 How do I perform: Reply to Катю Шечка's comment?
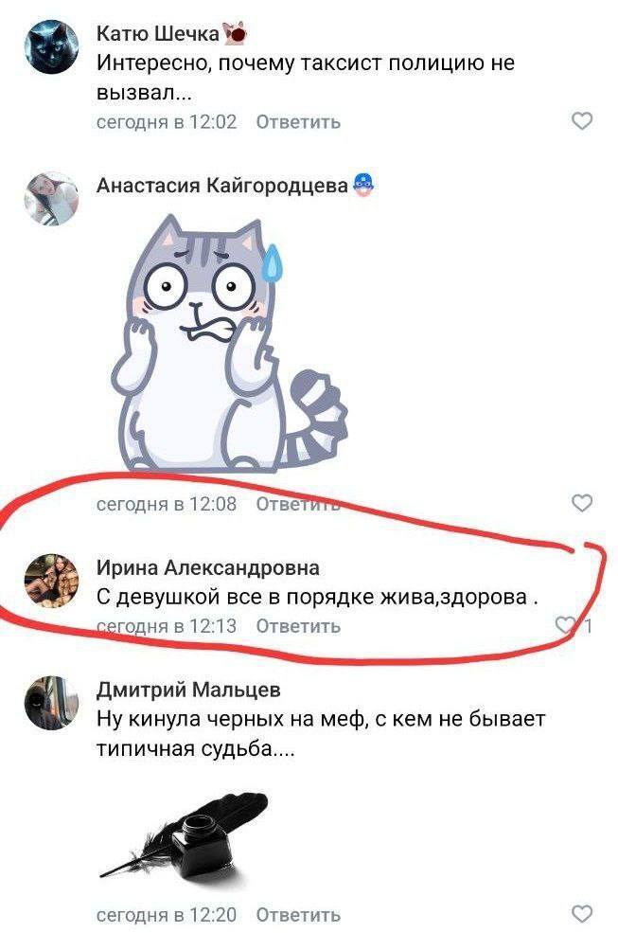point(298,121)
